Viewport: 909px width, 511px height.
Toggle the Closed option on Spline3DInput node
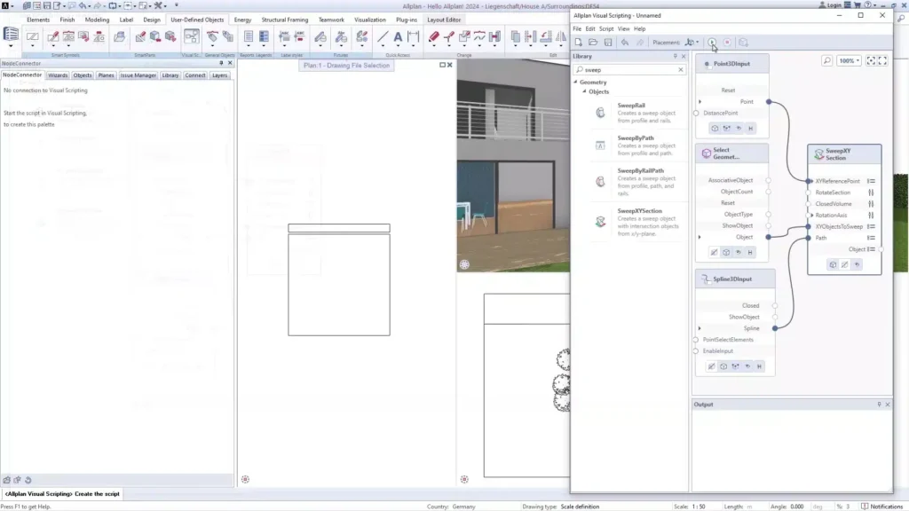click(x=777, y=305)
